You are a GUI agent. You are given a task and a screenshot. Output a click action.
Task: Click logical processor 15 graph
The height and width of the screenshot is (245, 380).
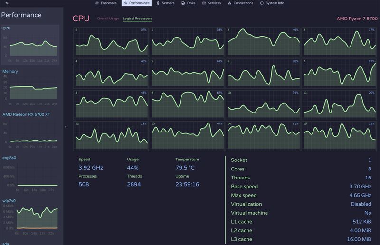pyautogui.click(x=339, y=136)
